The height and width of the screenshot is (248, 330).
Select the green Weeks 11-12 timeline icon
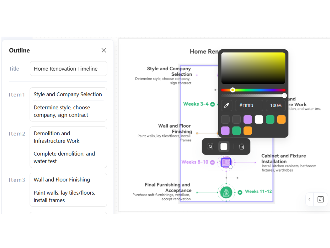[226, 192]
